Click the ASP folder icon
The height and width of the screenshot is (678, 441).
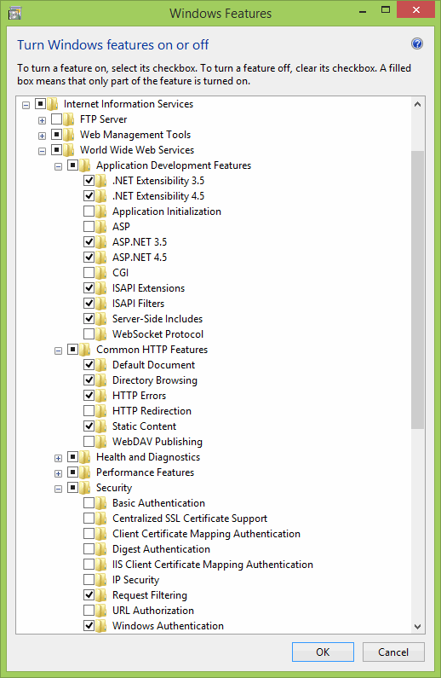(101, 227)
